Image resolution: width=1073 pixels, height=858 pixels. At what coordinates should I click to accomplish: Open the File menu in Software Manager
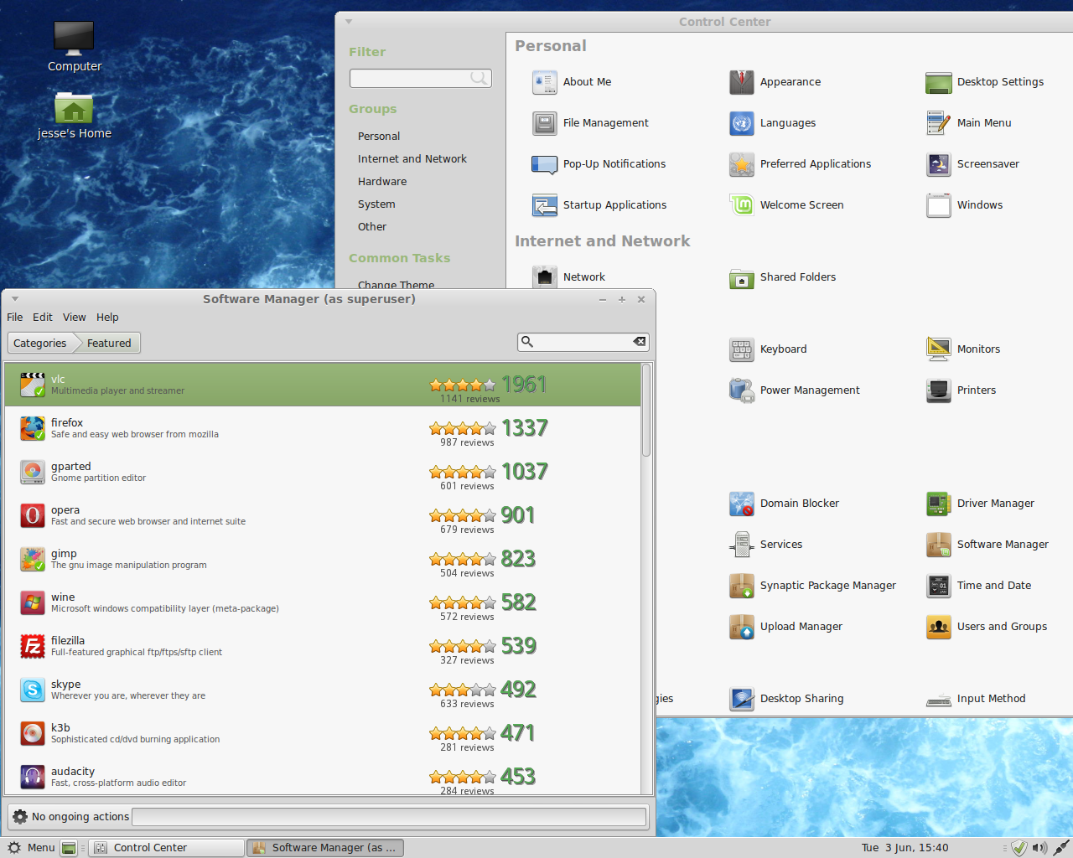coord(15,318)
